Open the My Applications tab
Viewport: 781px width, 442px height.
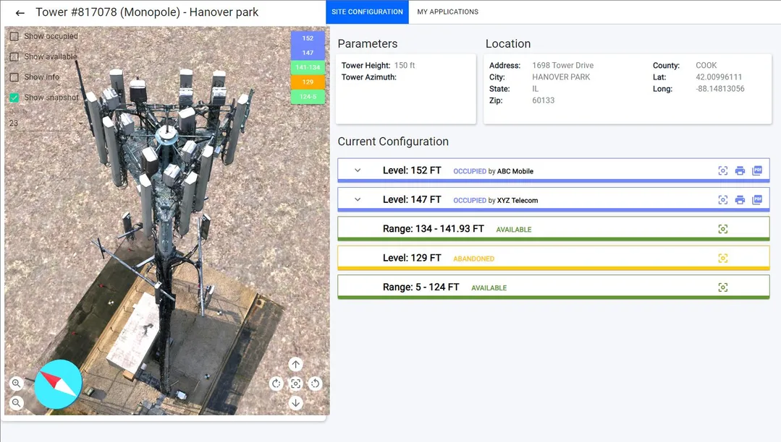point(448,12)
